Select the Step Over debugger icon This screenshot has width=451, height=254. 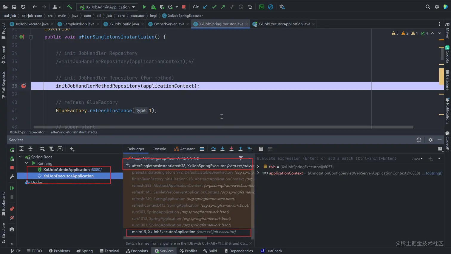pos(214,149)
